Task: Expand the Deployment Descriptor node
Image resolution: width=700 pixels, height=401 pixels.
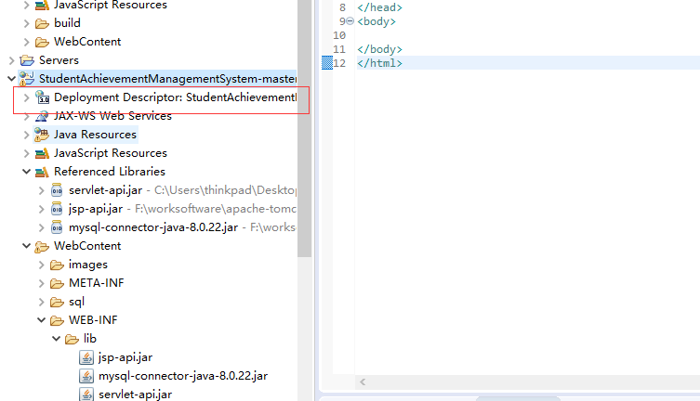Action: [x=26, y=97]
